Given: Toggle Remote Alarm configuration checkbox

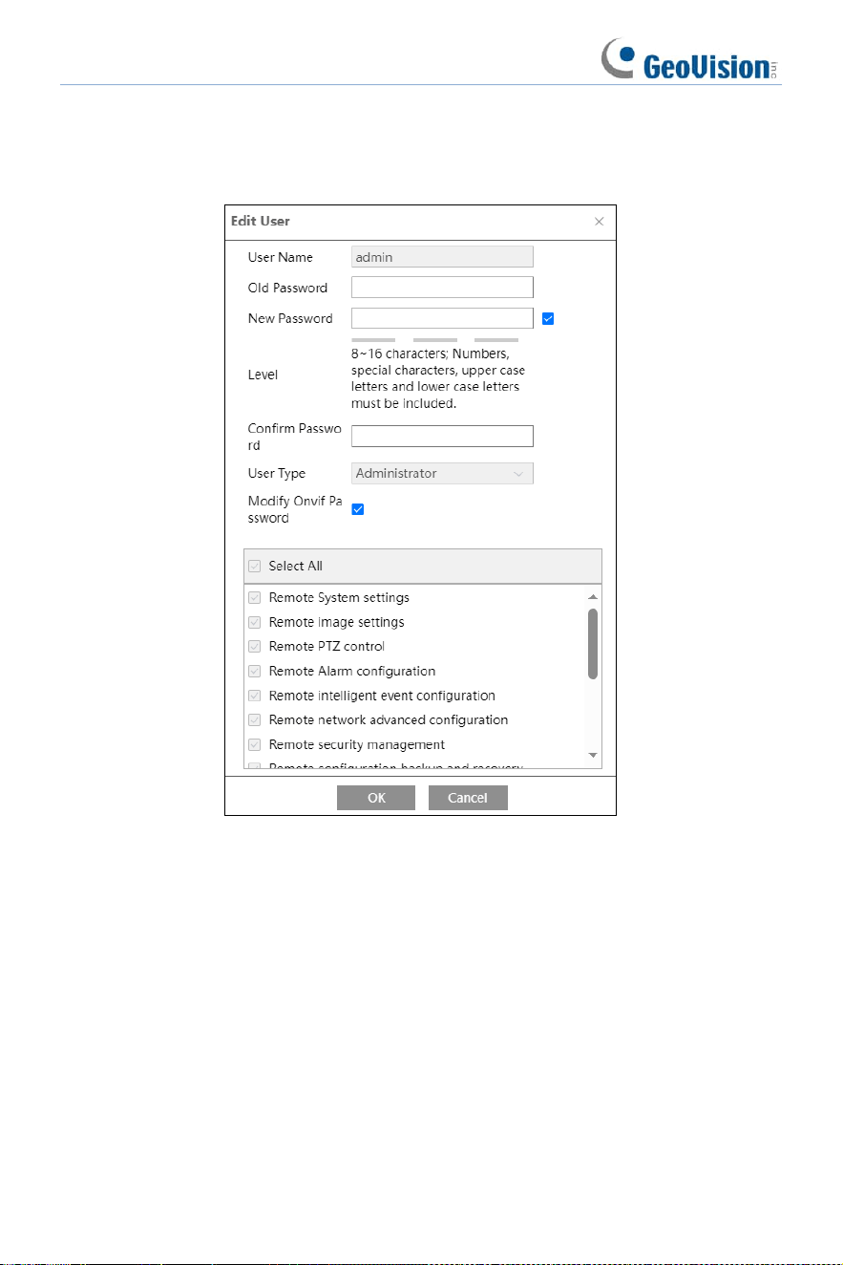Looking at the screenshot, I should (255, 672).
